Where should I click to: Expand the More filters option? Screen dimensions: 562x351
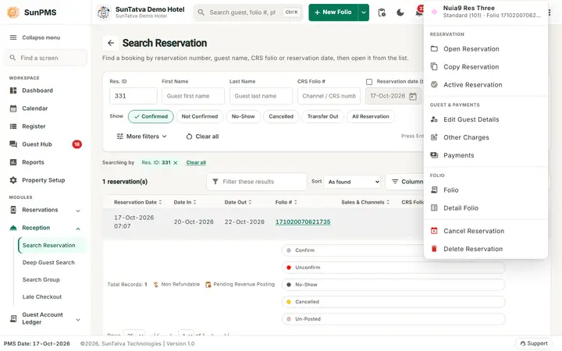(x=142, y=136)
